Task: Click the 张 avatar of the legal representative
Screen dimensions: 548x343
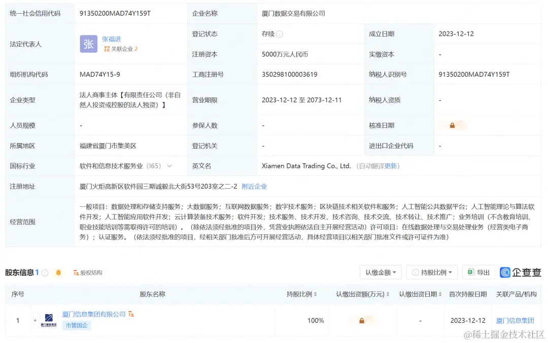Action: click(88, 44)
